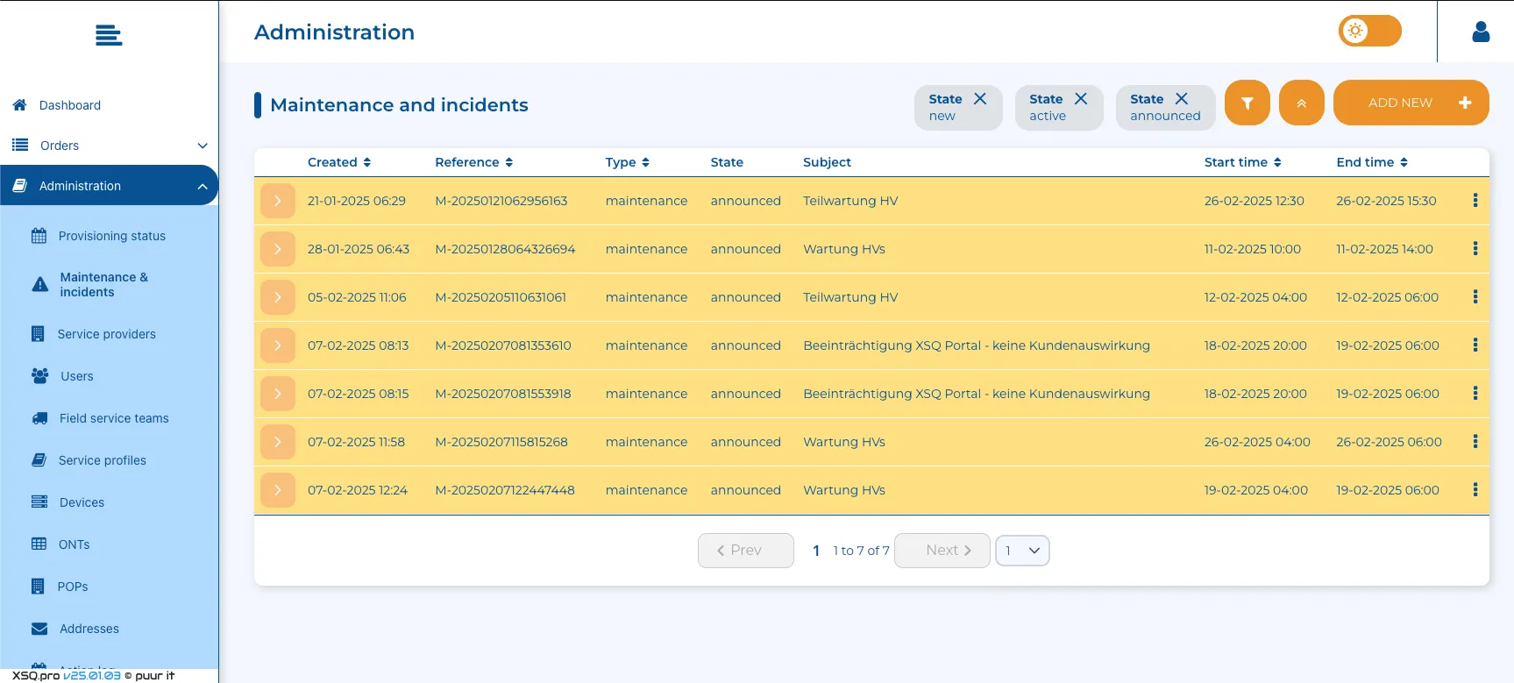The height and width of the screenshot is (683, 1514).
Task: Select Maintenance & incidents
Action: (x=104, y=284)
